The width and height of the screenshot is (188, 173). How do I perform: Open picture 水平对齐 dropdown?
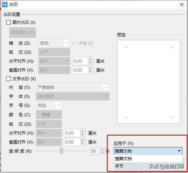(x=54, y=61)
